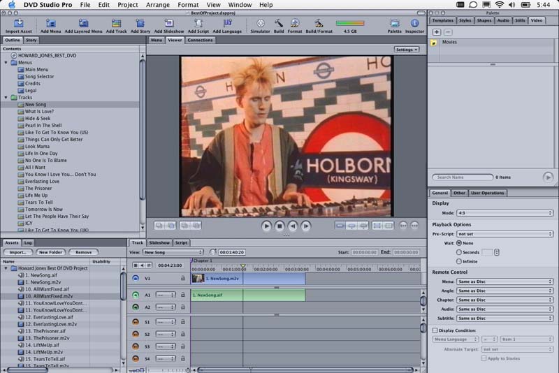Toggle audio stream A2 enable button
The height and width of the screenshot is (373, 559).
coord(136,307)
